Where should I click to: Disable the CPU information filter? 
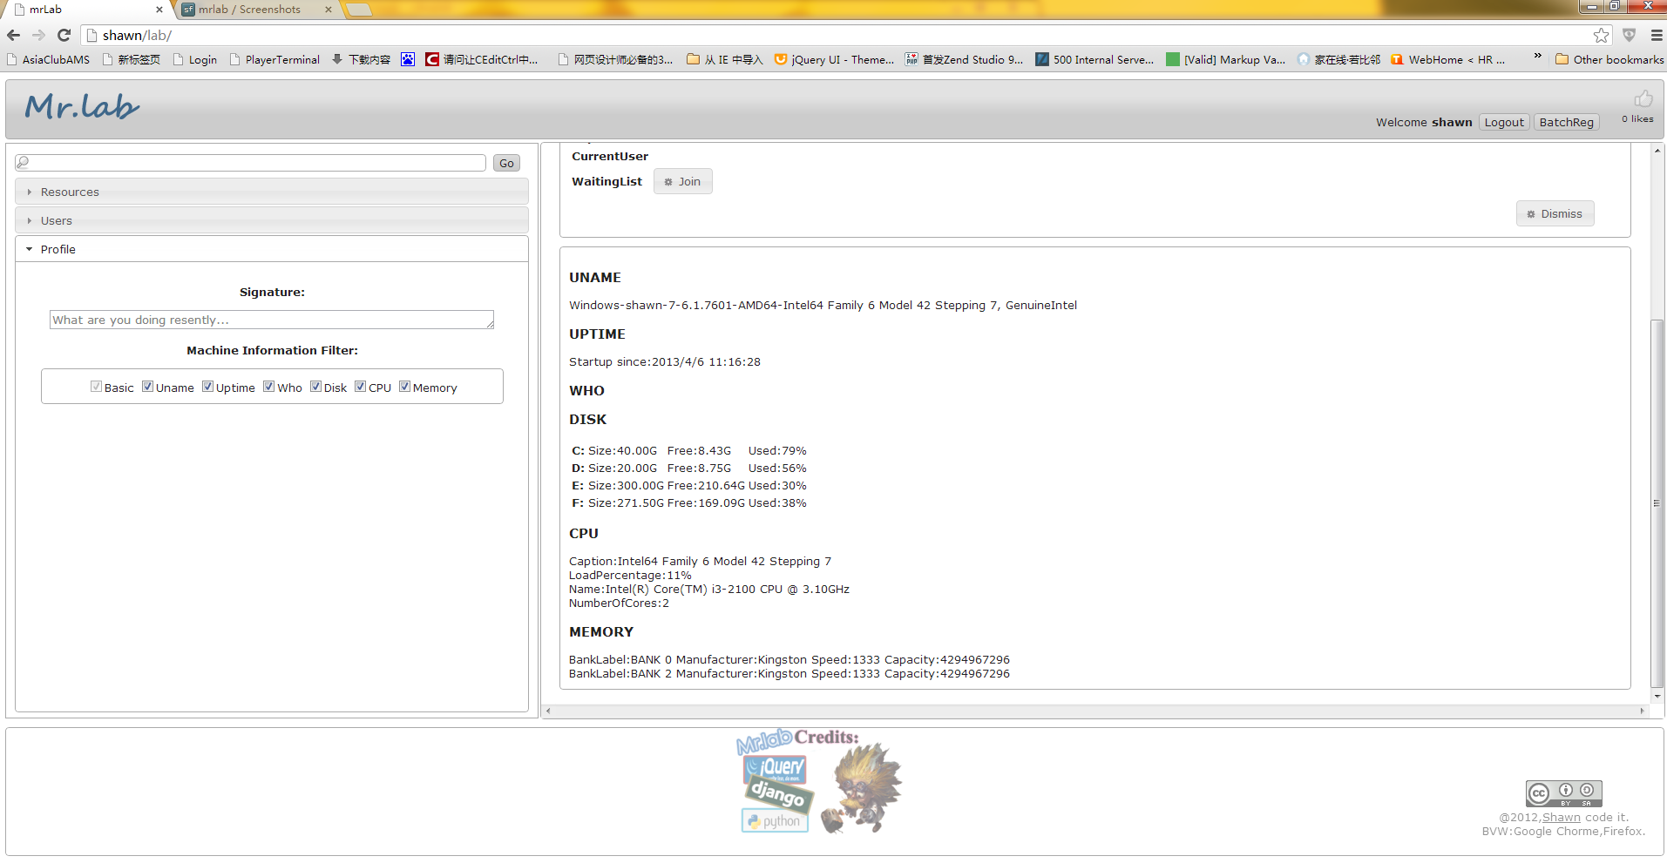coord(360,386)
